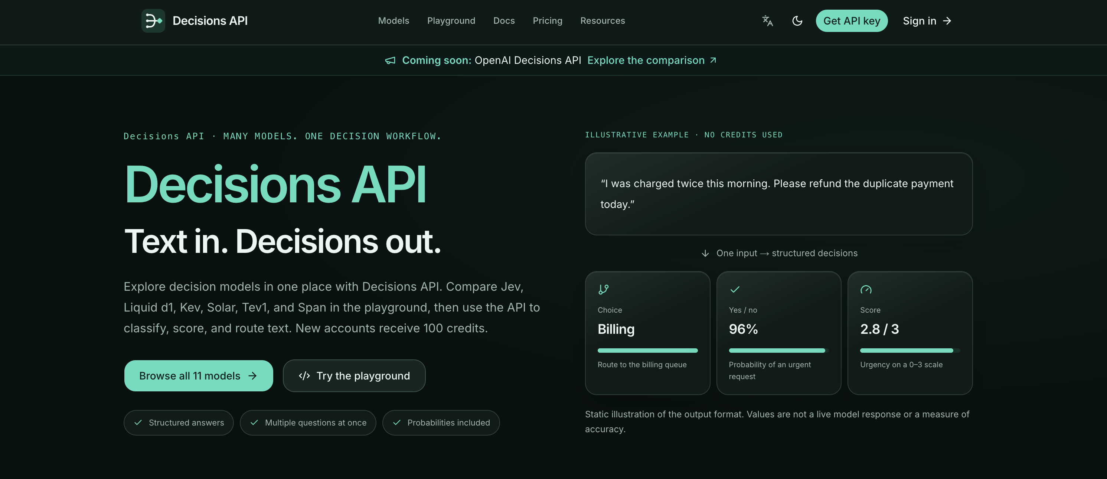Click 'Coming soon:' banner text

[437, 60]
